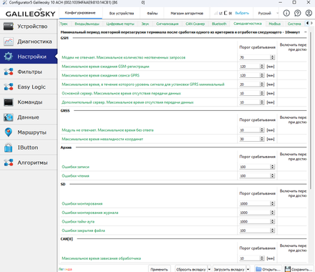Viewport: 315px width, 272px height.
Task: Switch to the Цифровые порты tab
Action: 120,24
